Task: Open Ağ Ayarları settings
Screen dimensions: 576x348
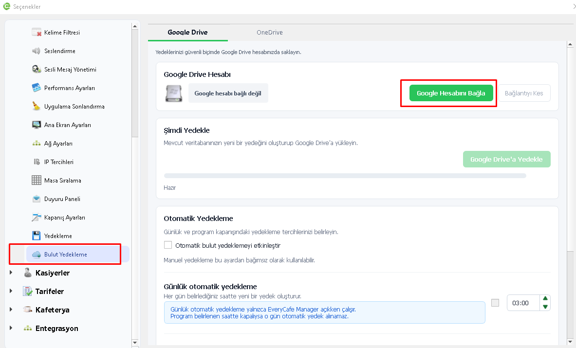Action: pyautogui.click(x=58, y=144)
